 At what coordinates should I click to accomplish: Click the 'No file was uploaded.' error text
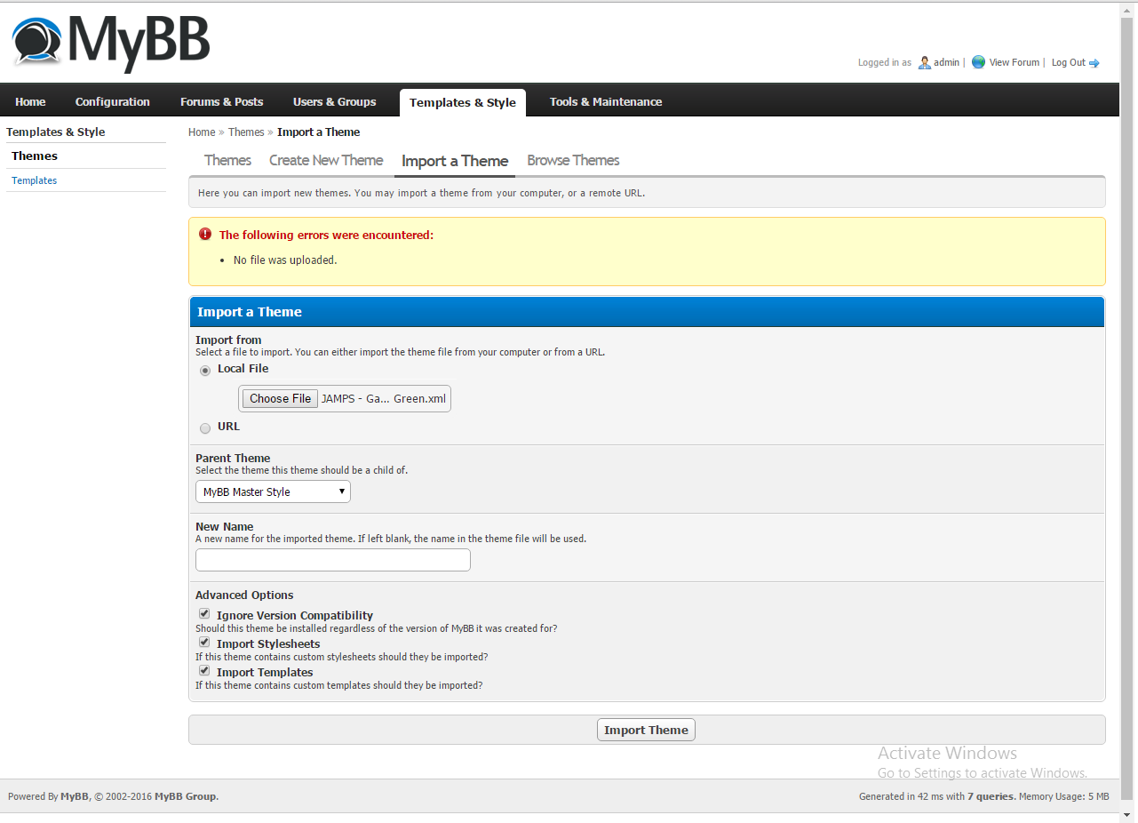pos(285,260)
